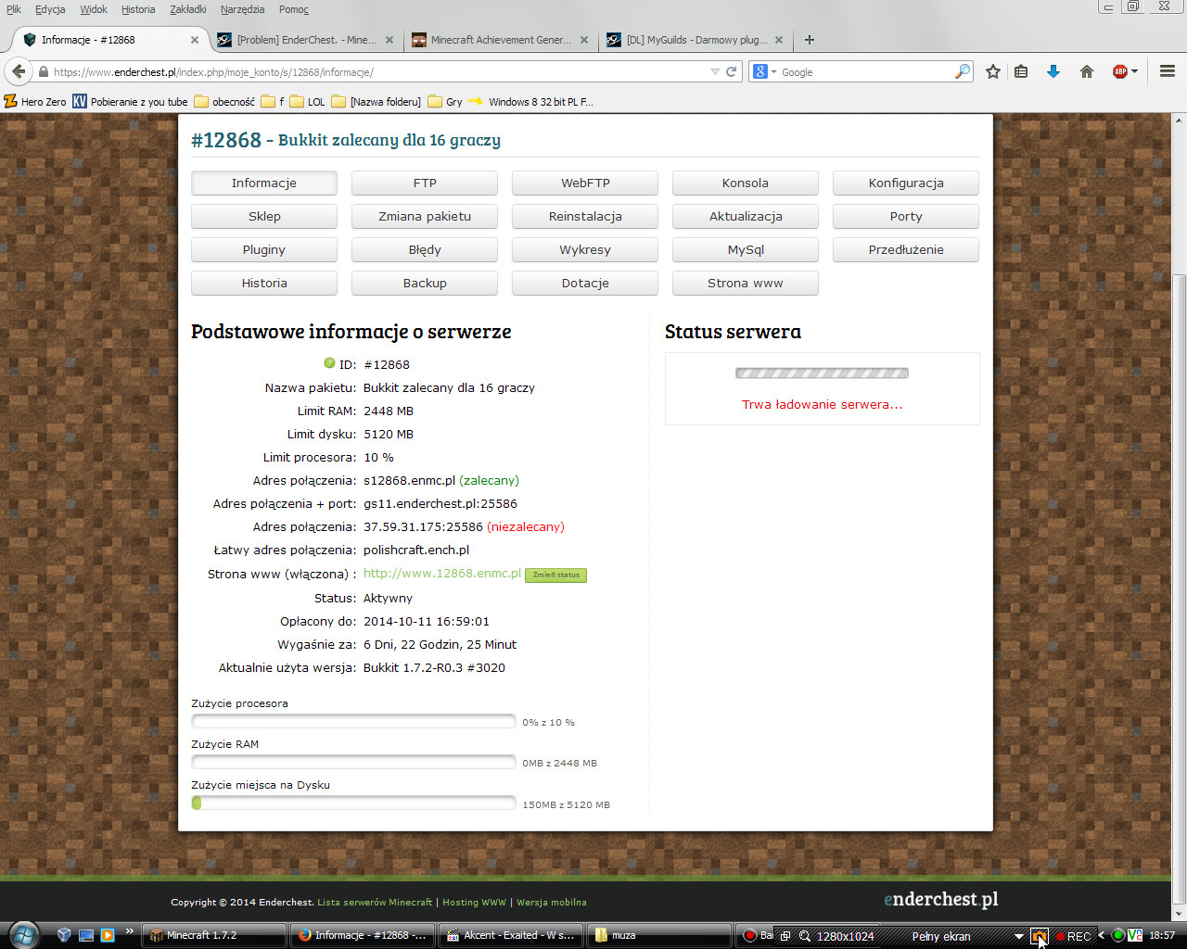Close the Informacje - #12868 tab
Image resolution: width=1187 pixels, height=949 pixels.
tap(195, 40)
